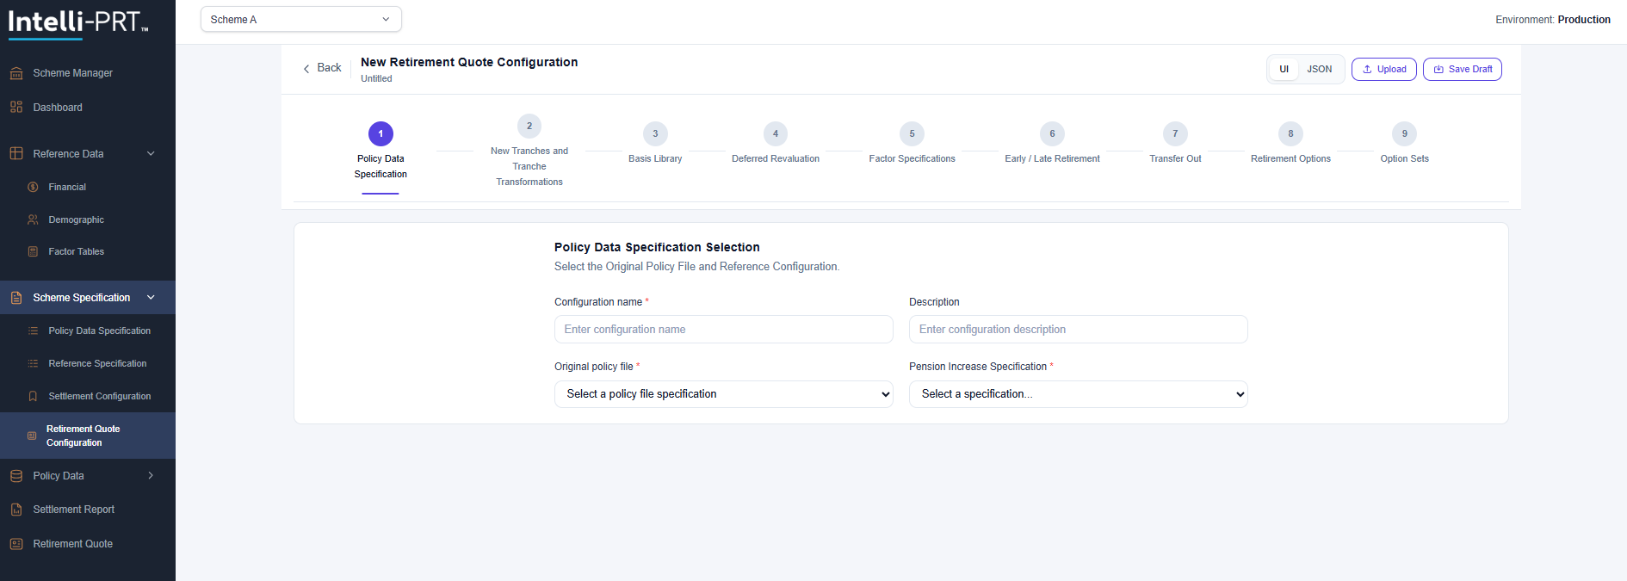This screenshot has height=581, width=1627.
Task: Open the Original policy file dropdown
Action: click(x=723, y=394)
